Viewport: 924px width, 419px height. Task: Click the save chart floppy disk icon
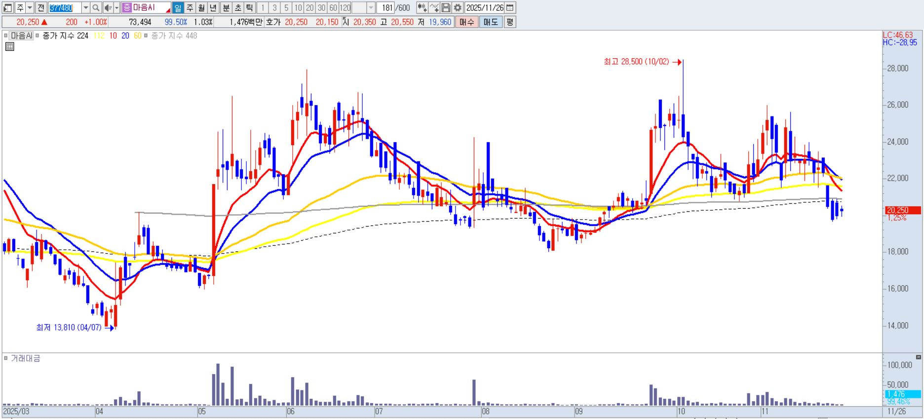coord(446,8)
